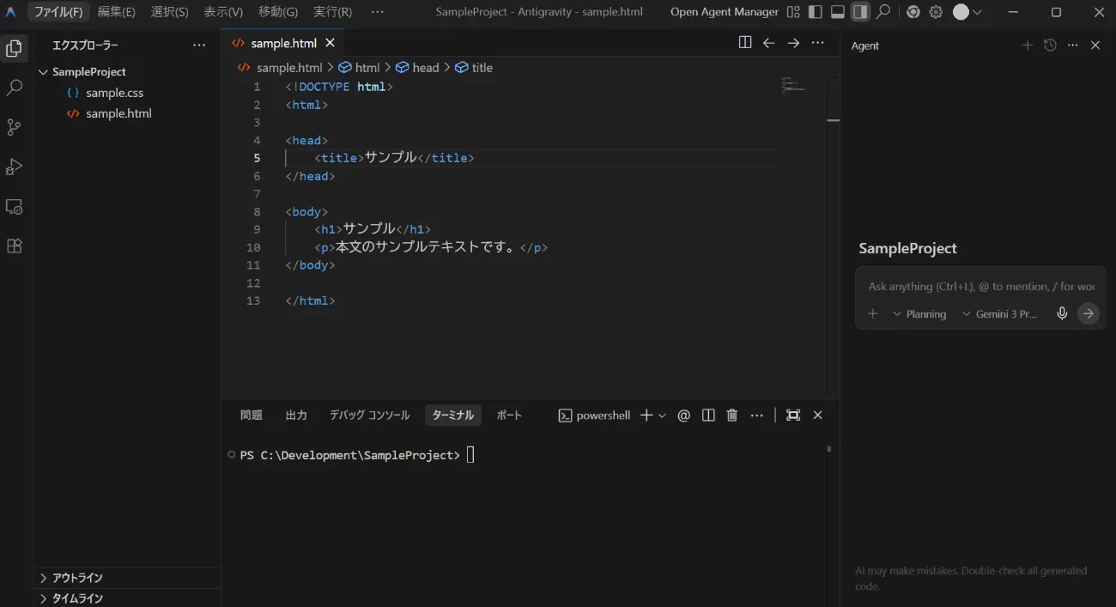
Task: Open the Planning mode dropdown
Action: coord(919,314)
